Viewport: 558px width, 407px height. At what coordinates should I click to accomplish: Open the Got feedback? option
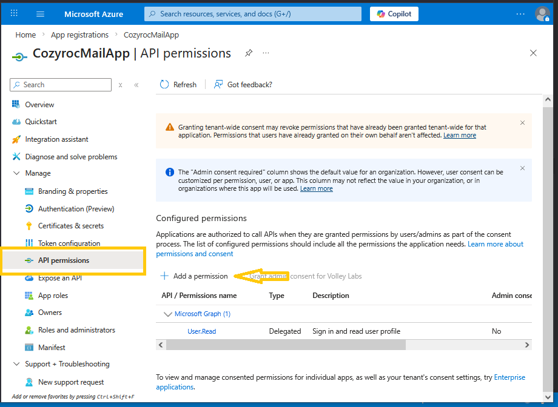[x=243, y=85]
